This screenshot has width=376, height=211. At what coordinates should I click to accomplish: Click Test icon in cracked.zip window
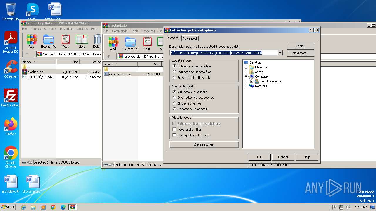point(147,44)
